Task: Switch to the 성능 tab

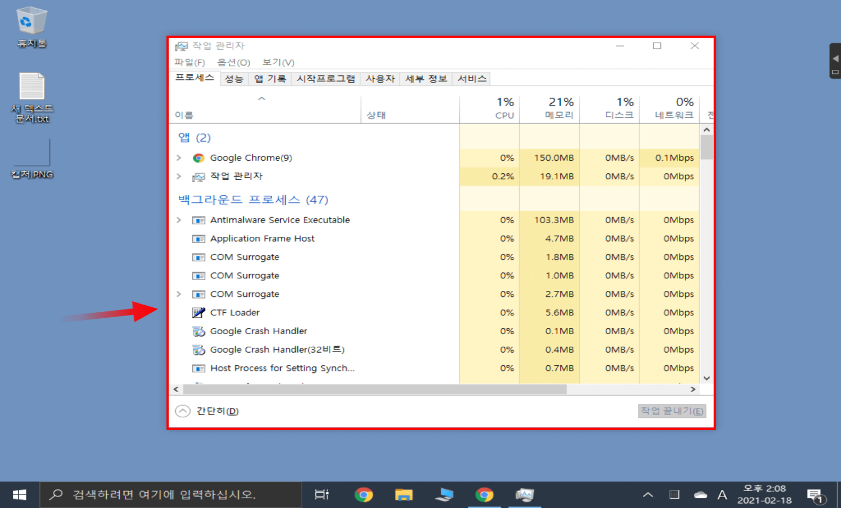Action: pos(234,78)
